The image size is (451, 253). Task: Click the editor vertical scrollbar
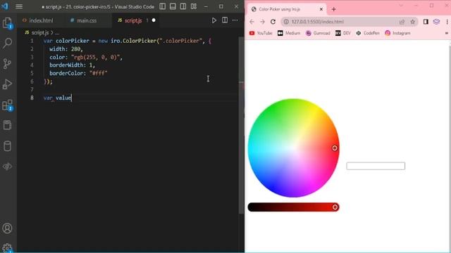click(x=241, y=125)
